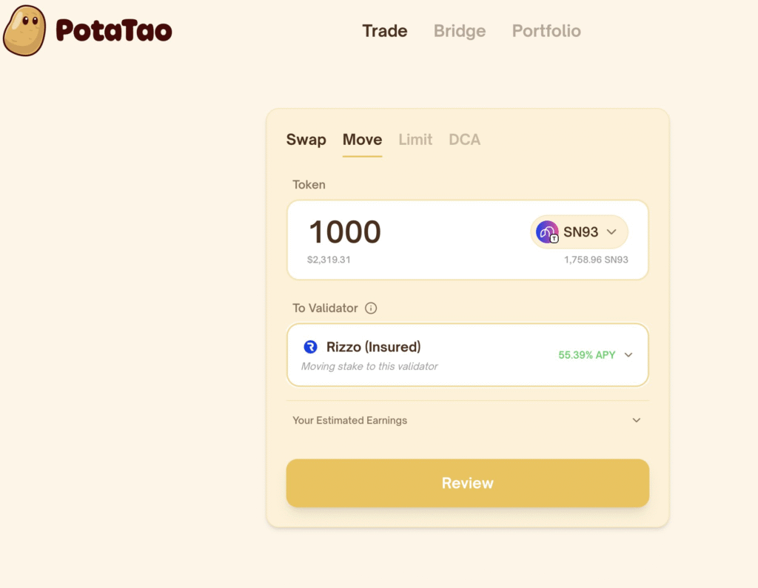Viewport: 758px width, 588px height.
Task: Switch to the Limit tab
Action: [415, 140]
